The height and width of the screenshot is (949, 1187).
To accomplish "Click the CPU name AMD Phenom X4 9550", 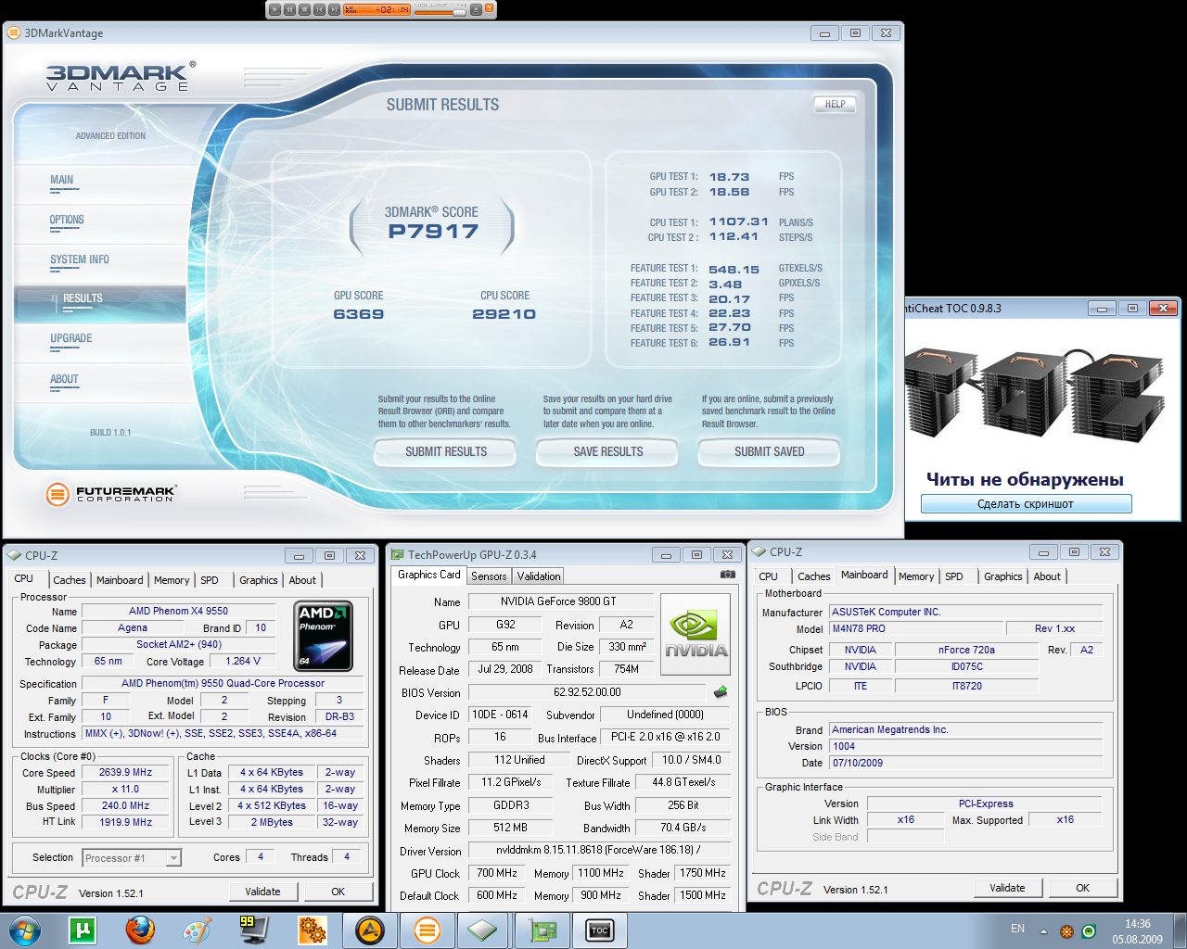I will click(x=179, y=611).
